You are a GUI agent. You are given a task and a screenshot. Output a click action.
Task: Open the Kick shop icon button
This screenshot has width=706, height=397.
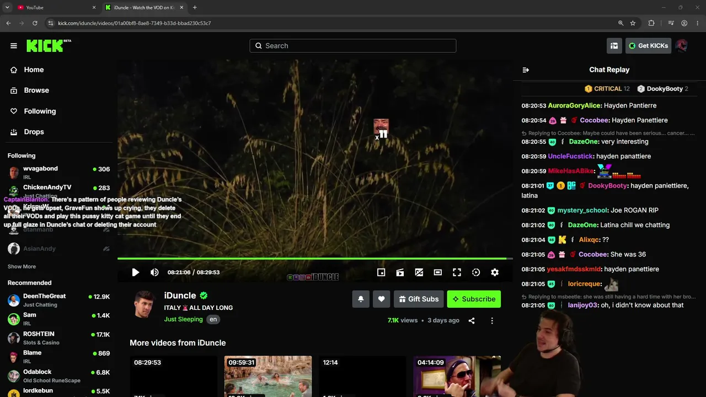click(614, 46)
